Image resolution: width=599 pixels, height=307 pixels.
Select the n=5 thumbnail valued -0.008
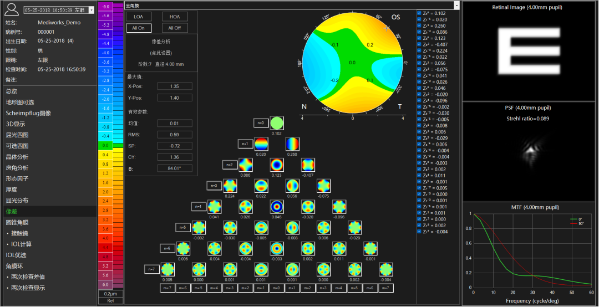293,228
